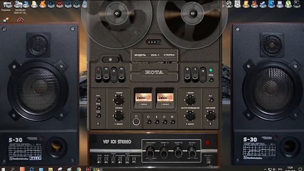Click the S-30 label on the left speaker
Screen dimensions: 304x171
(16, 140)
